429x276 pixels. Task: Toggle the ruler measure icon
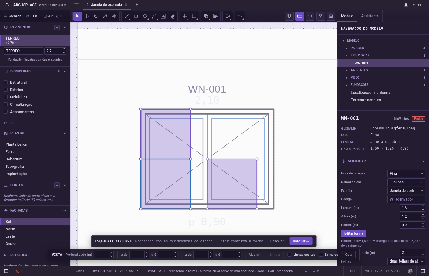coord(300,16)
